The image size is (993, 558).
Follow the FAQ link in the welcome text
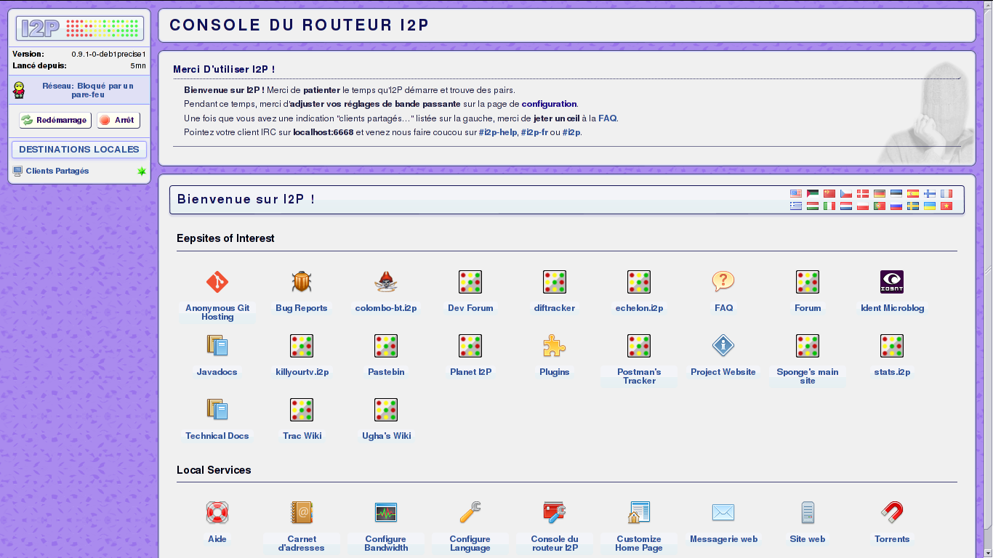coord(608,118)
